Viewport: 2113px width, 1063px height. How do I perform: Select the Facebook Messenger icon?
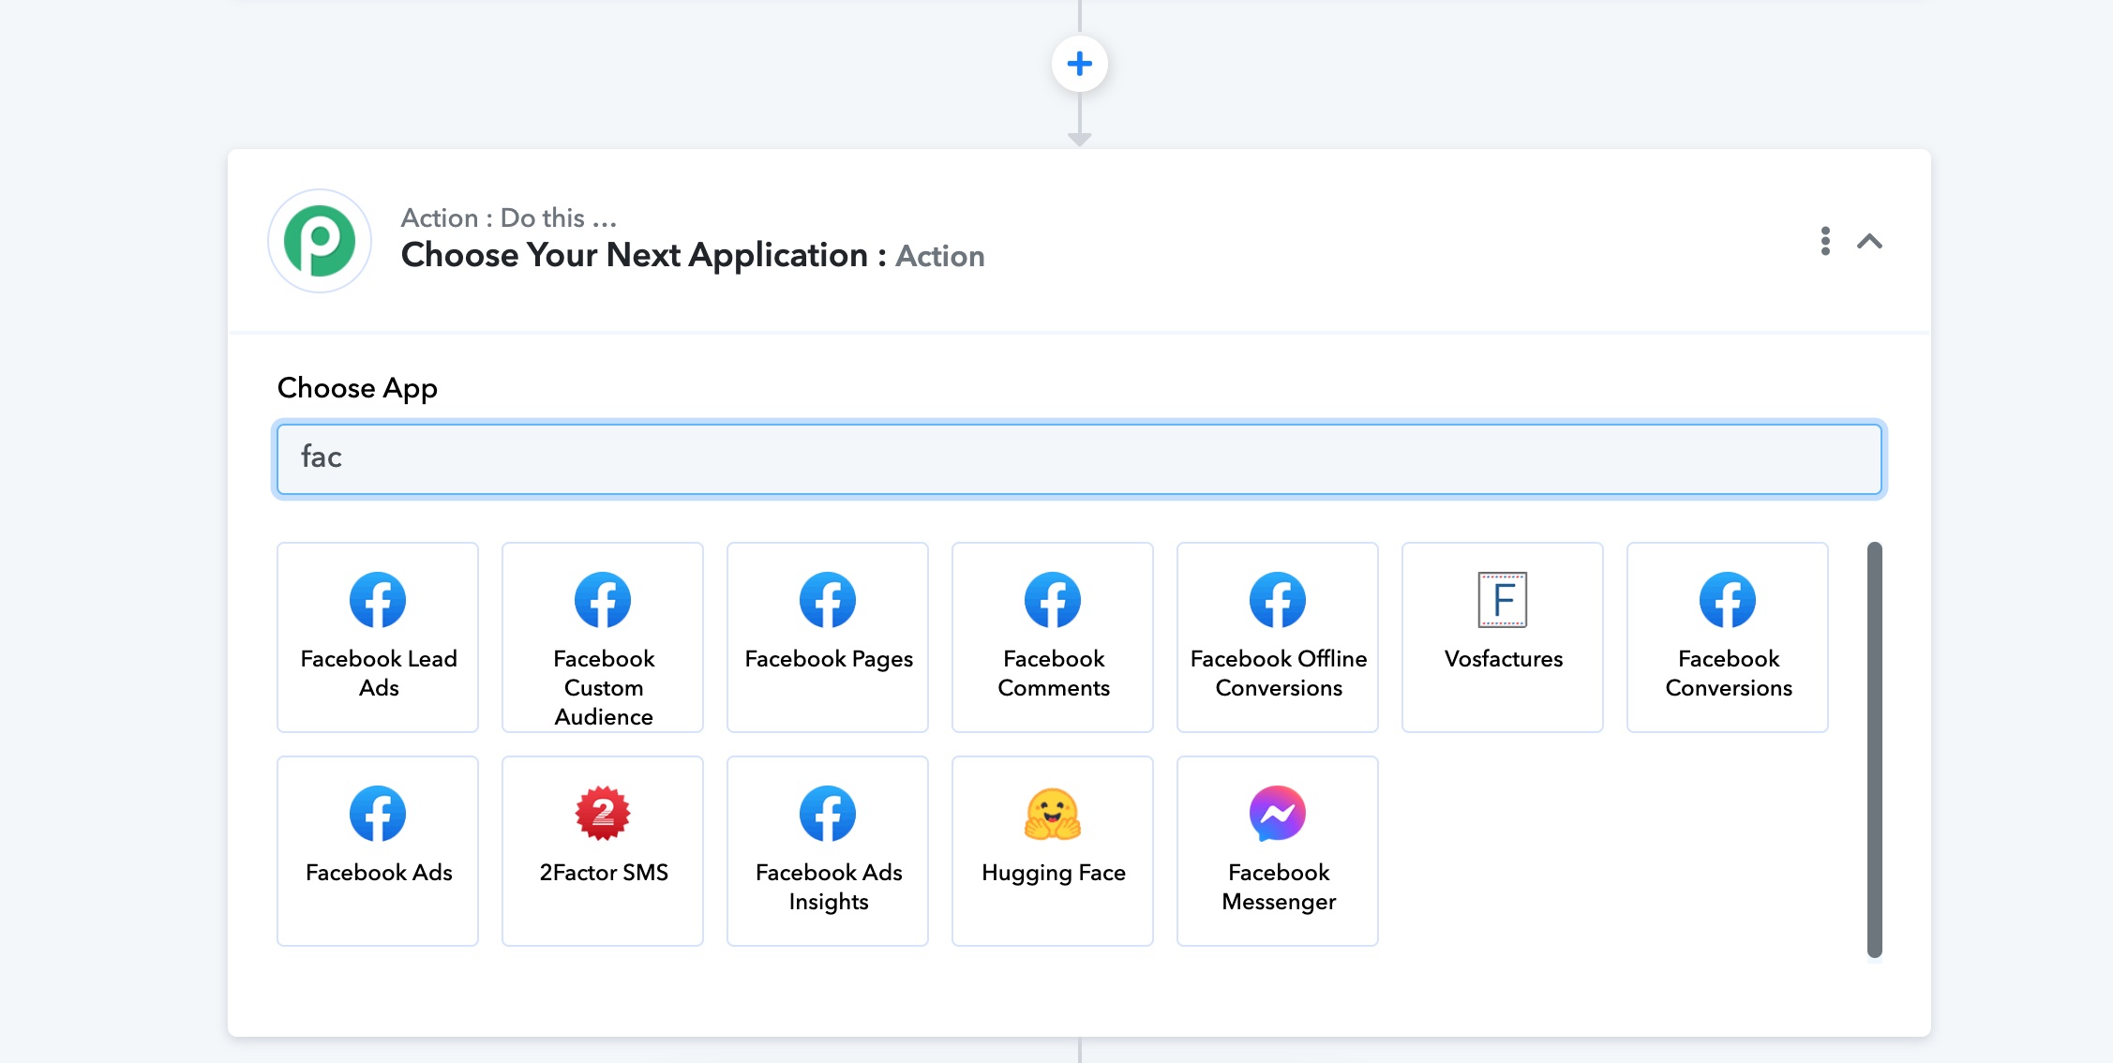click(1278, 814)
